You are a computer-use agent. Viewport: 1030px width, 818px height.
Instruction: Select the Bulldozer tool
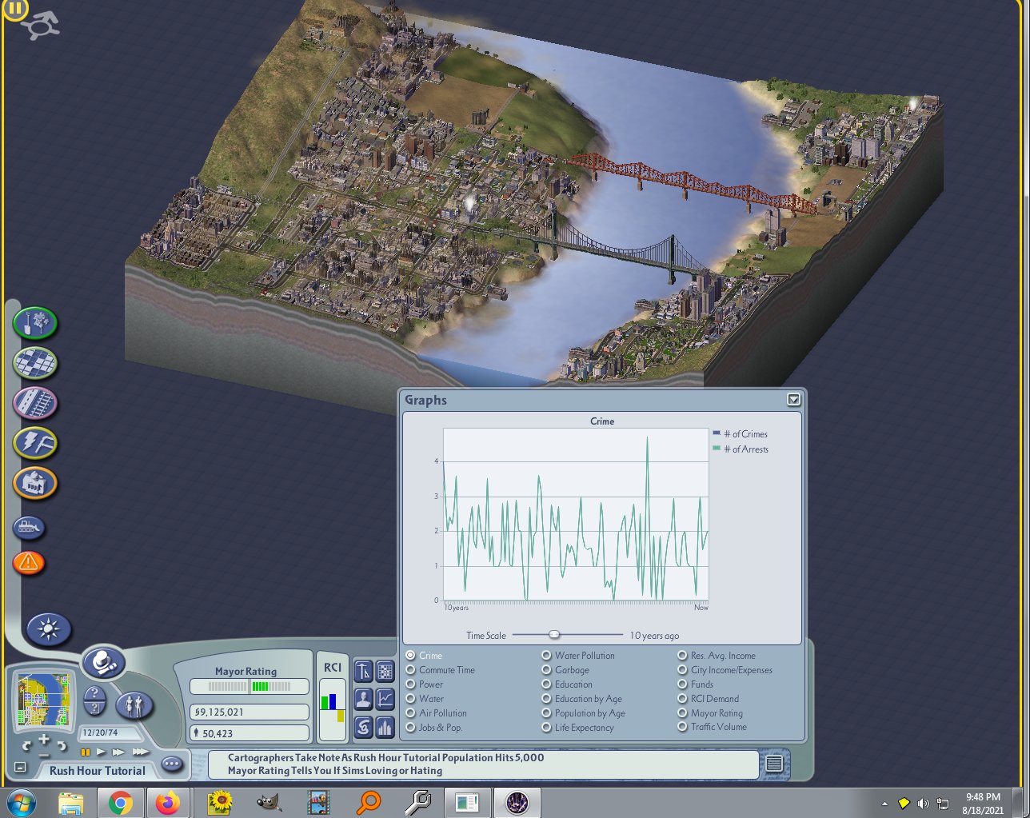click(x=30, y=528)
